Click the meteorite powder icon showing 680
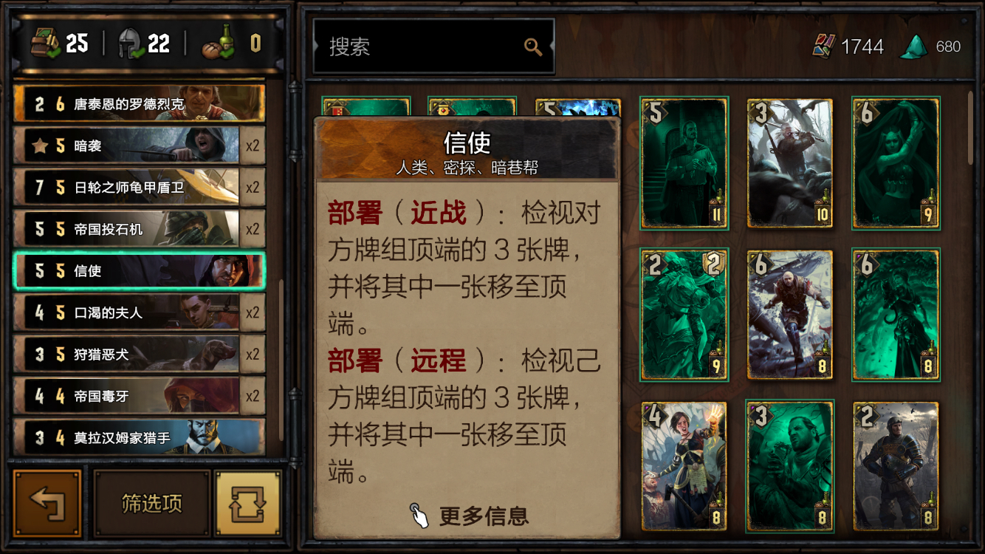 point(913,47)
